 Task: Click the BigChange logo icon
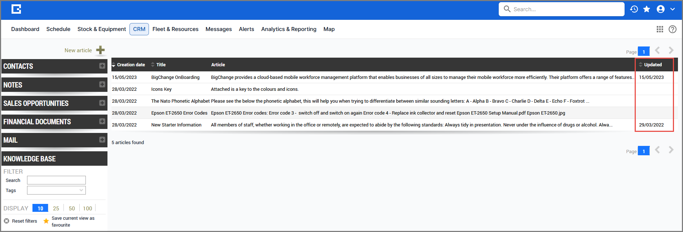(16, 9)
